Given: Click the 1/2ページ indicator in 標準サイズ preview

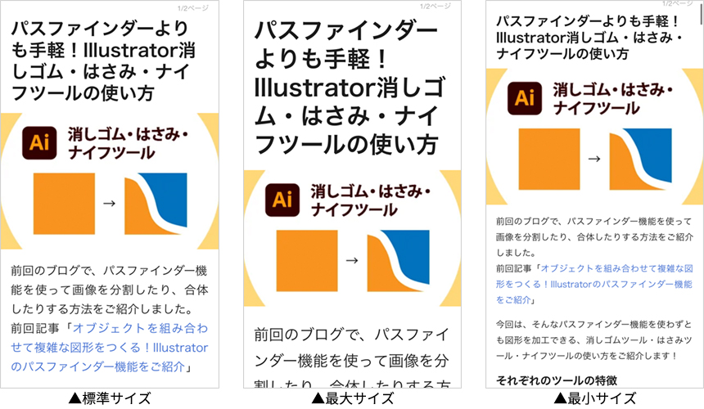Looking at the screenshot, I should point(193,8).
